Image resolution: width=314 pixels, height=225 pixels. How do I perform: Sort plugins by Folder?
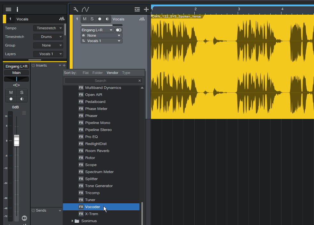coord(98,73)
